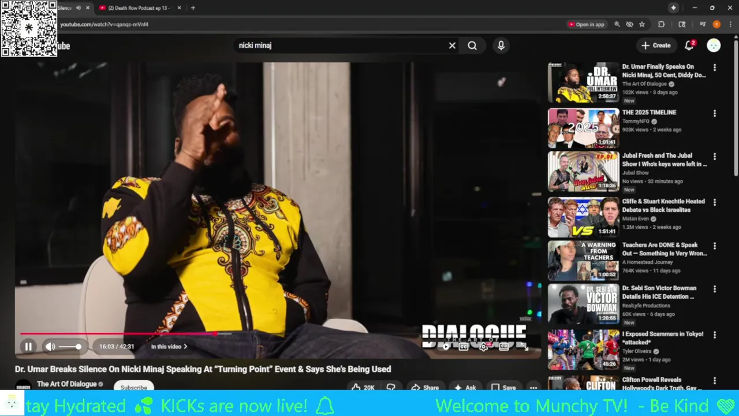Expand the 'In this video' chapters chevron

tap(185, 347)
